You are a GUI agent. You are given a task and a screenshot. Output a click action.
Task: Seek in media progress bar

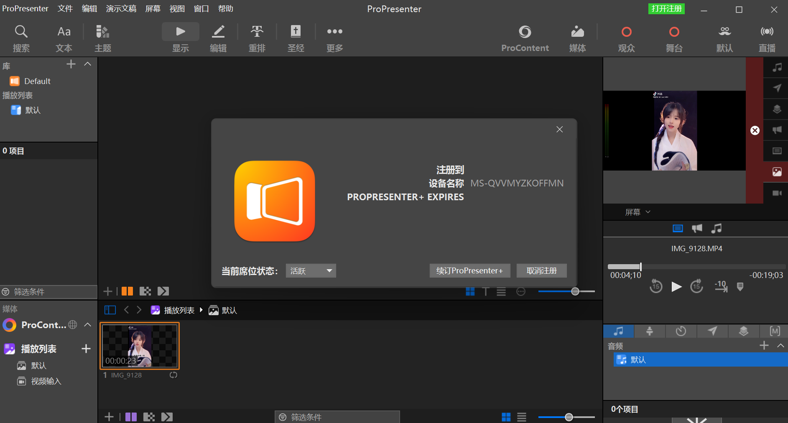point(696,267)
